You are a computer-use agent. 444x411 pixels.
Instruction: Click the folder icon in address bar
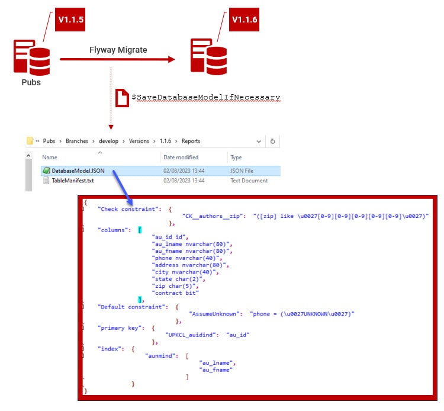(x=30, y=141)
